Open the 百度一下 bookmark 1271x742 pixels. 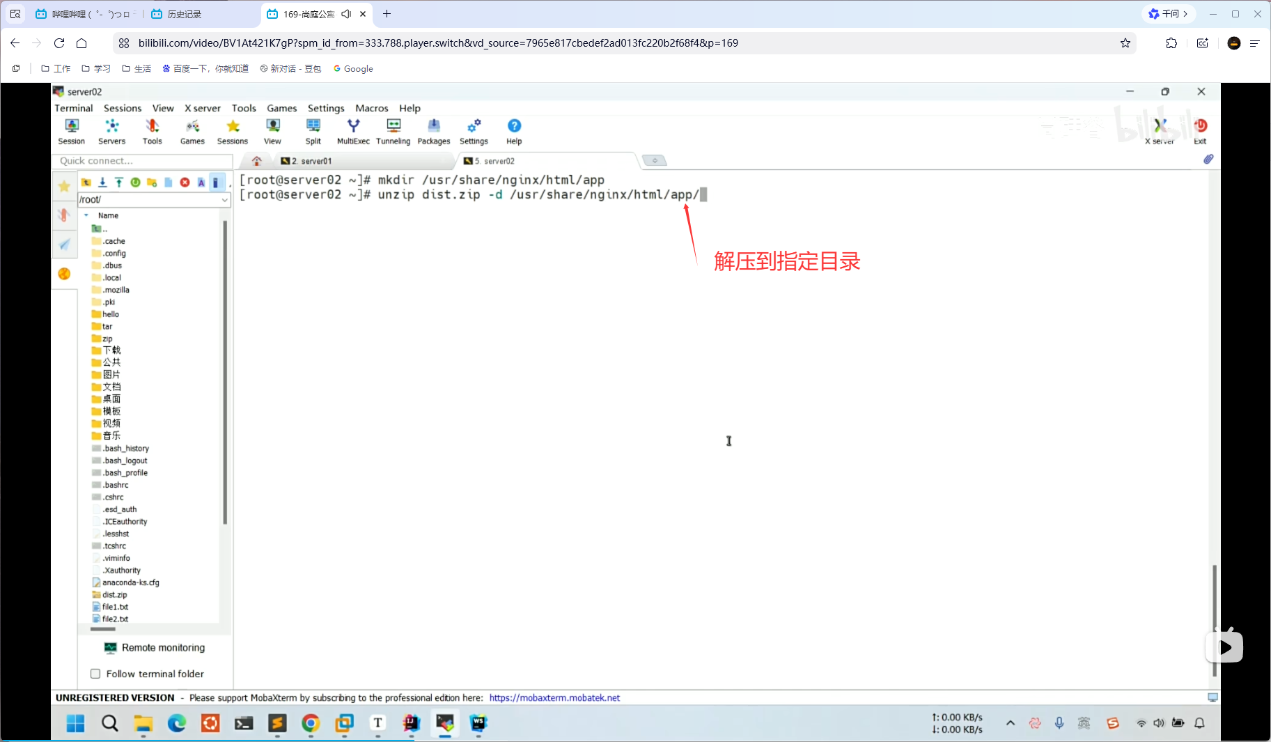click(x=205, y=68)
